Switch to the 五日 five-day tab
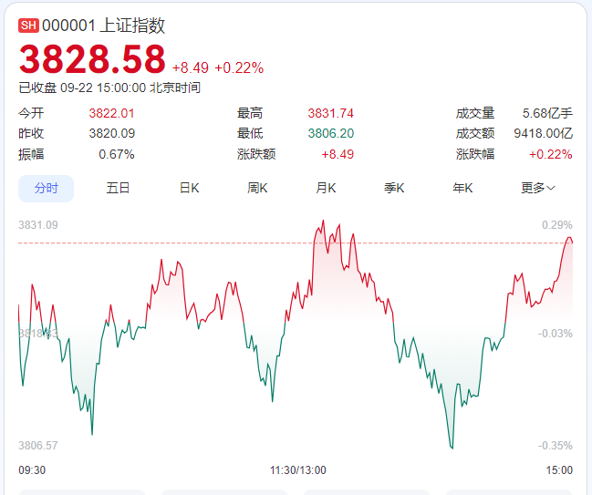The image size is (592, 495). [118, 188]
